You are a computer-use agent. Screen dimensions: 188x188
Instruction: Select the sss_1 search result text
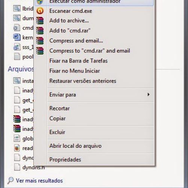[x=28, y=47]
